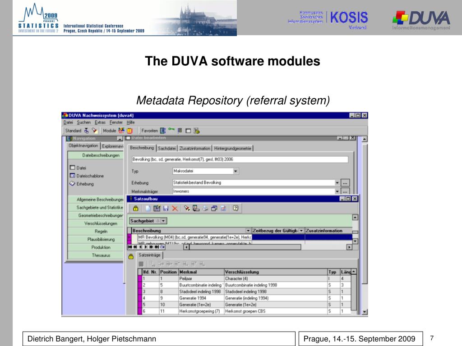Click the computer/network icon in Satzaufbau toolbar

(x=196, y=208)
